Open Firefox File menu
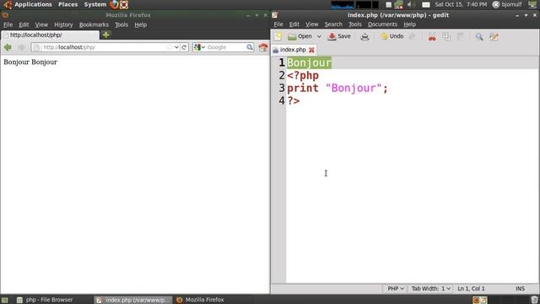The width and height of the screenshot is (540, 304). click(8, 24)
